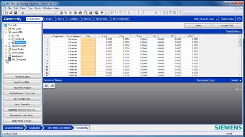
Task: Open the File menu
Action: pos(9,8)
